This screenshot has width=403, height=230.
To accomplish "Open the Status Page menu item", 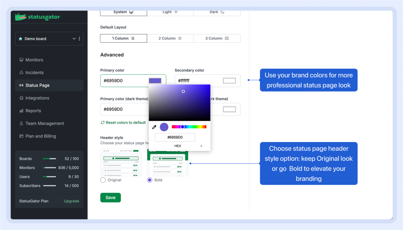I will [37, 85].
